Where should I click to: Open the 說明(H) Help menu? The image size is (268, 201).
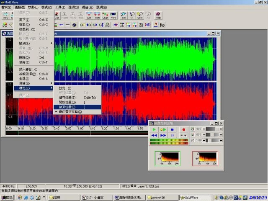click(x=101, y=8)
